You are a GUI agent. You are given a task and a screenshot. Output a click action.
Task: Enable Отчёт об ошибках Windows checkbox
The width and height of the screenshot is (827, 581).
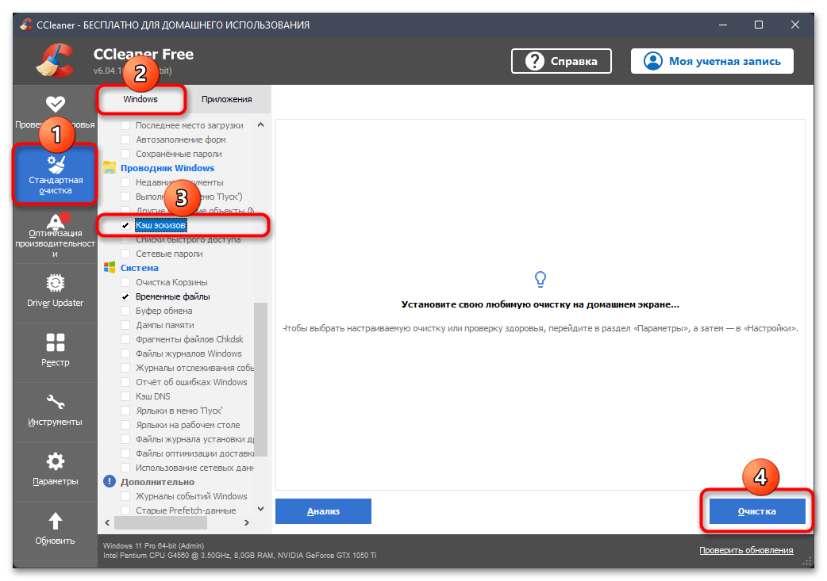(x=125, y=382)
